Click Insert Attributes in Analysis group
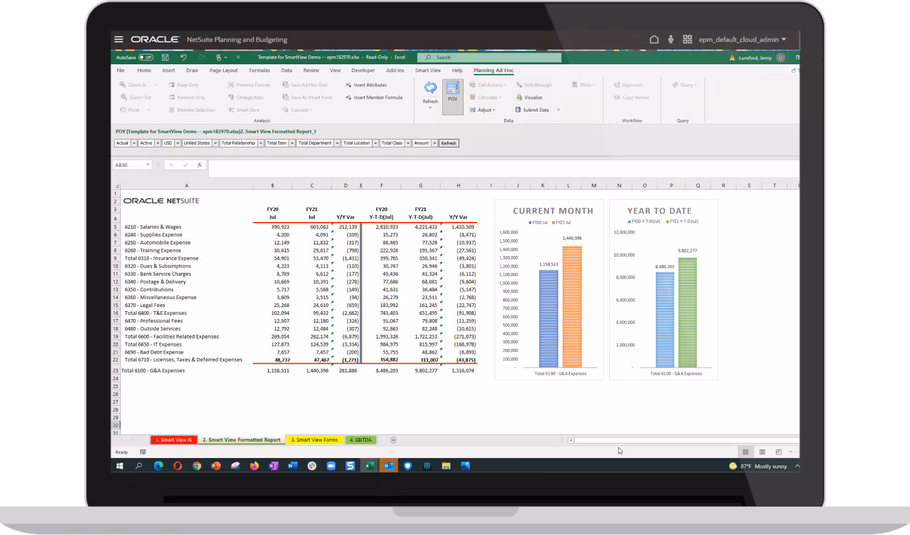910x535 pixels. tap(369, 85)
